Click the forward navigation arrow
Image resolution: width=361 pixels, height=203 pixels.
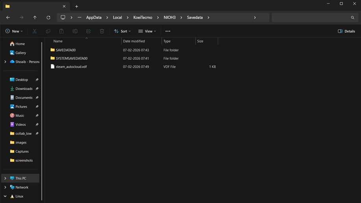point(21,17)
